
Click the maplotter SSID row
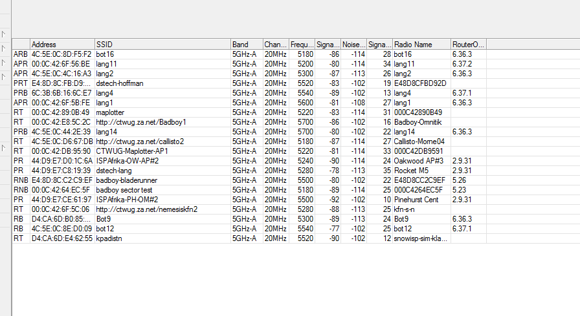point(111,112)
